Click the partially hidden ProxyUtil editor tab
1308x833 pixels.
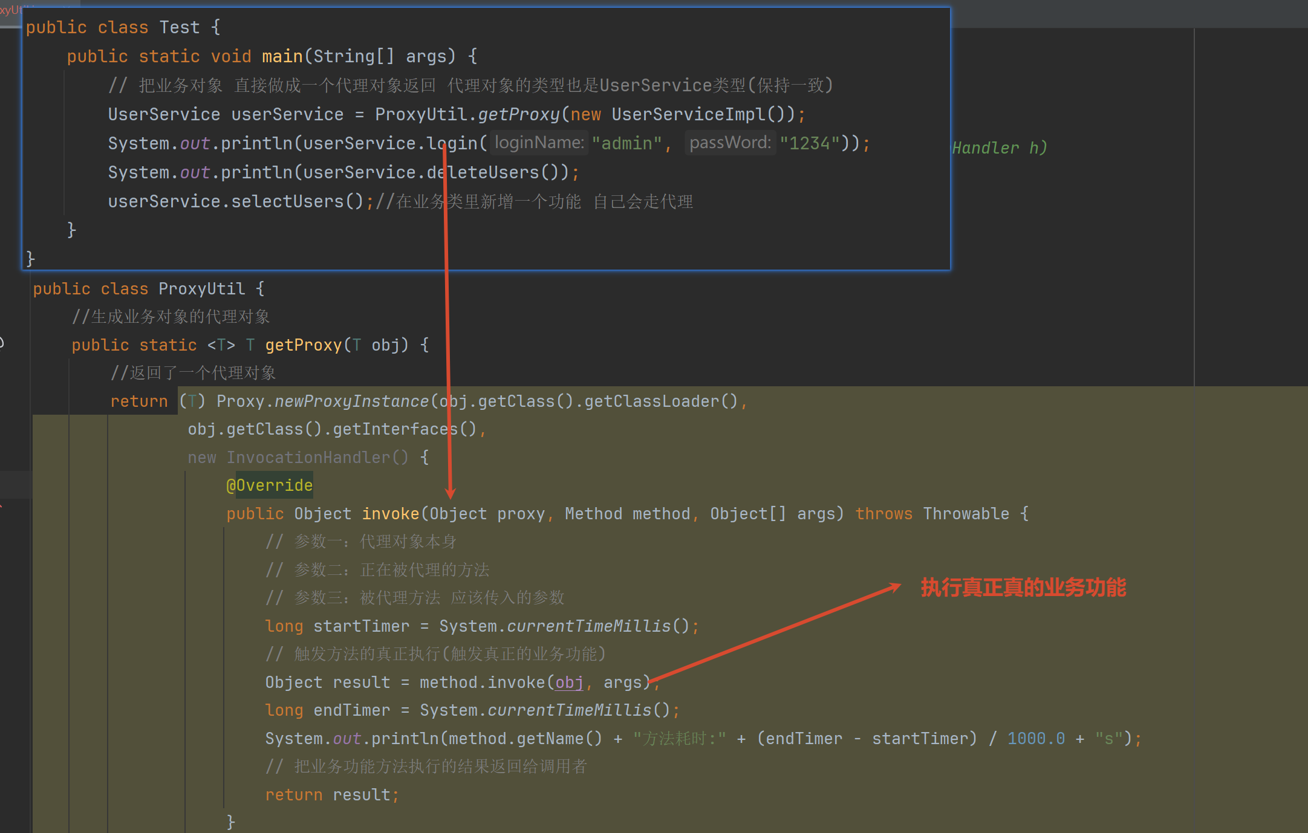pyautogui.click(x=10, y=10)
